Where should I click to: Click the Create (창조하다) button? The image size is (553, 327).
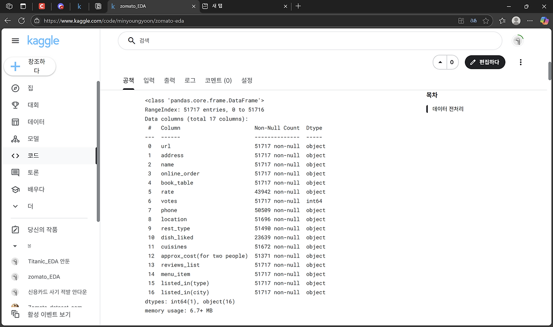30,66
